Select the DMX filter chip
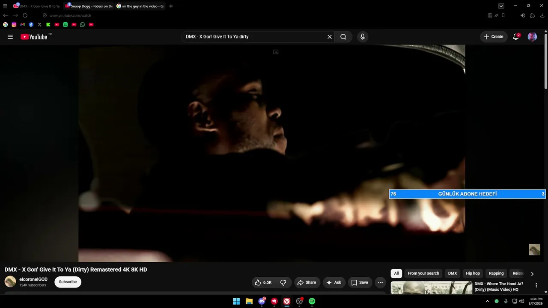Screen dimensions: 548x308 (x=453, y=273)
